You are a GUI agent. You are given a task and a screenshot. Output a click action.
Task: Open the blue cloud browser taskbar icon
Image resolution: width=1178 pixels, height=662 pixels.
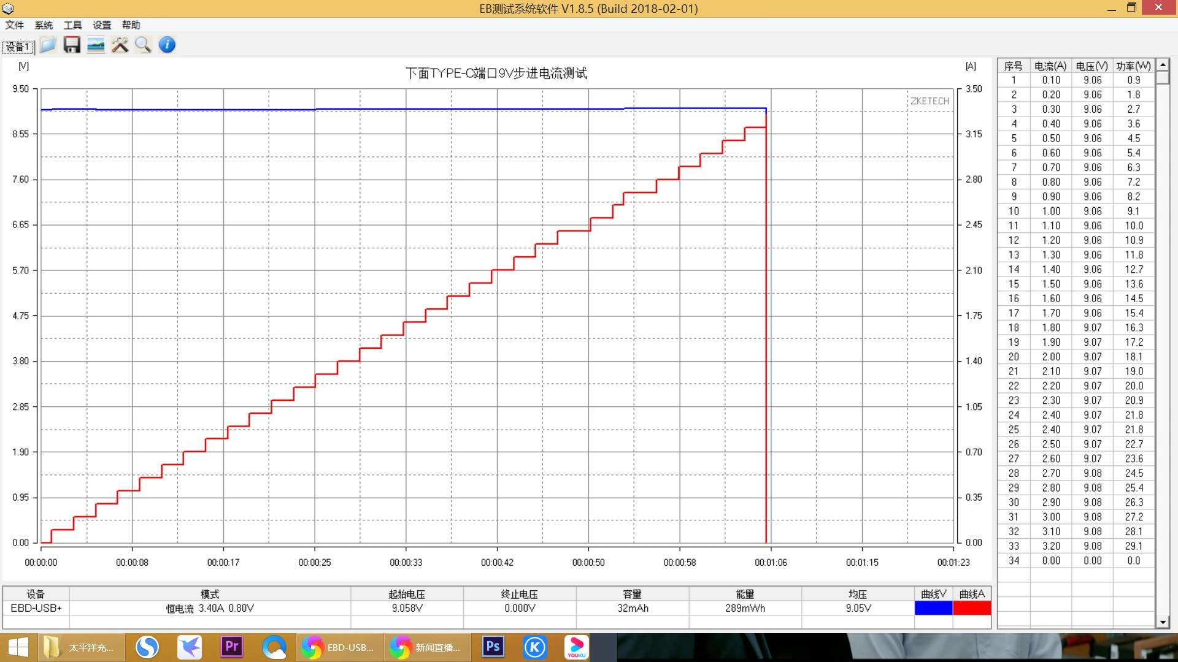pos(274,647)
